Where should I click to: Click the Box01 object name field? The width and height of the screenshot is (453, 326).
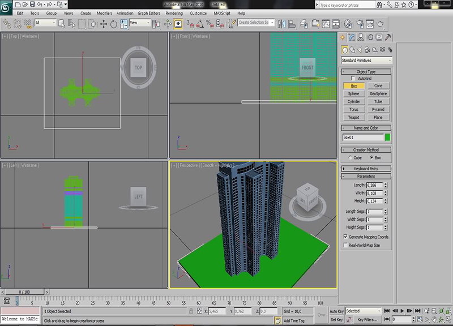362,137
